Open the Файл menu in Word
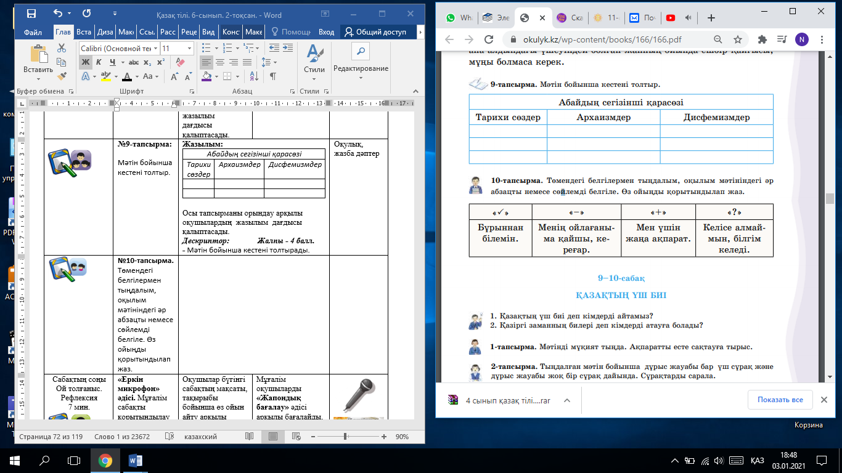 [33, 32]
